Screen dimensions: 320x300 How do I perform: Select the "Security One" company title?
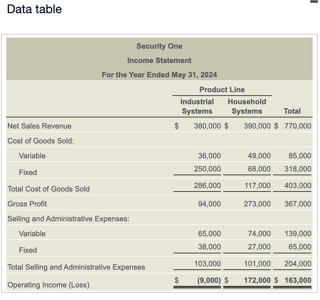(159, 46)
